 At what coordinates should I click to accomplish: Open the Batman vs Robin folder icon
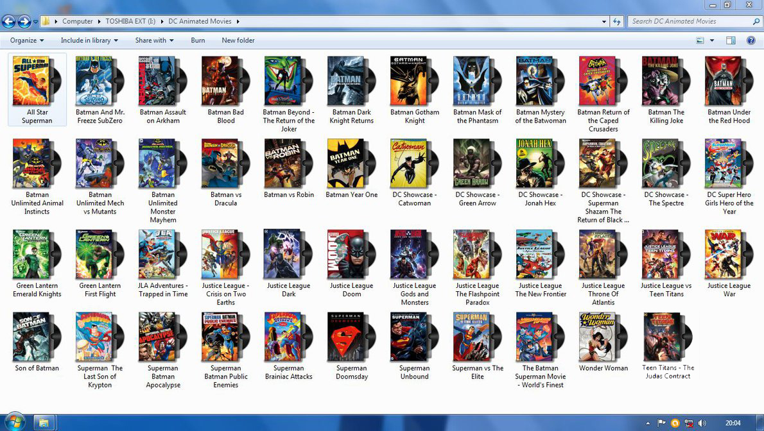[x=288, y=164]
